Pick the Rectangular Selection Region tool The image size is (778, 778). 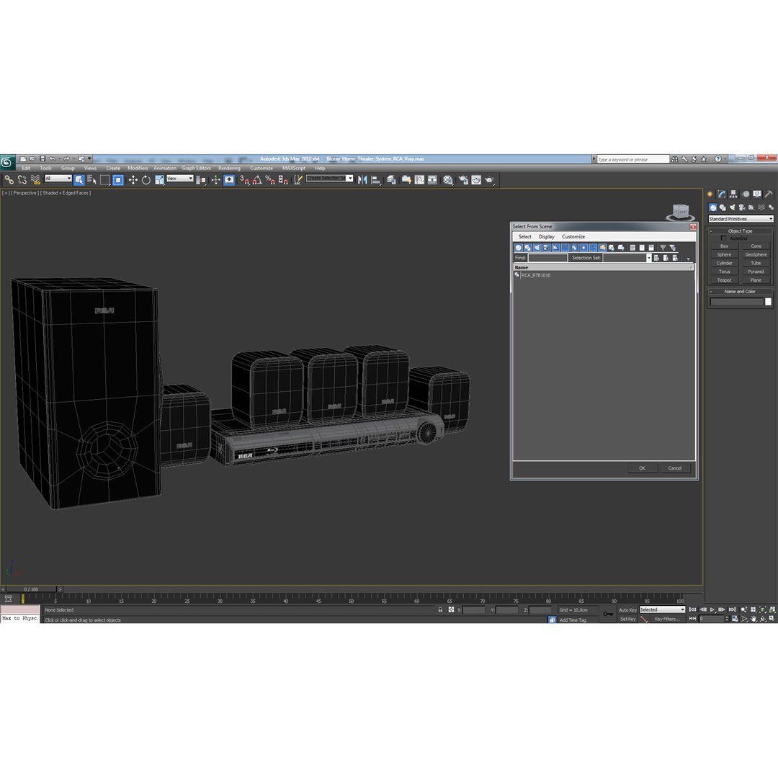tap(104, 179)
